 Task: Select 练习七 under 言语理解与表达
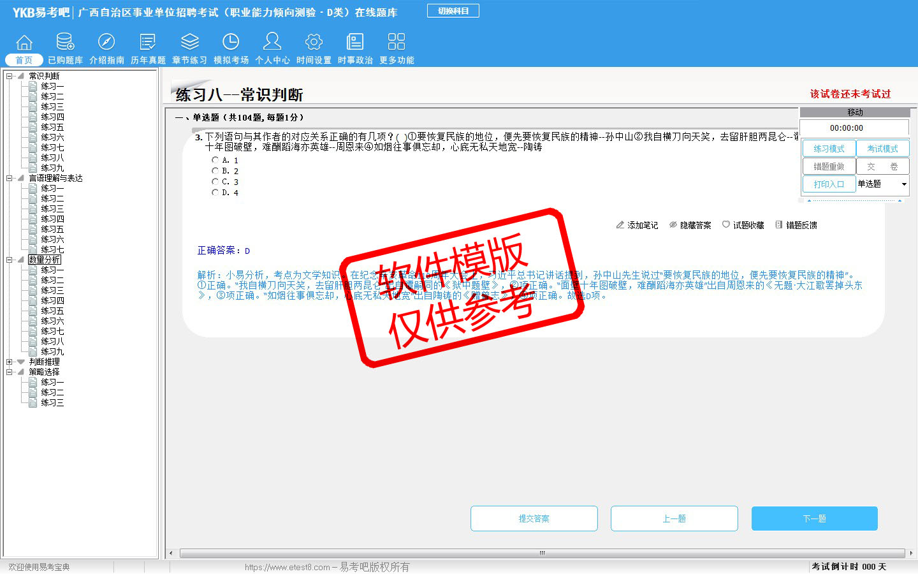click(52, 249)
